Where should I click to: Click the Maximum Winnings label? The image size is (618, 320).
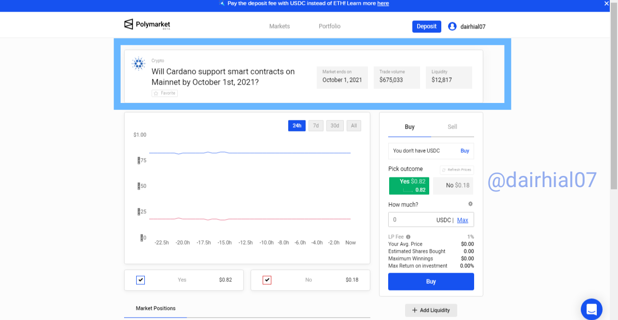411,259
